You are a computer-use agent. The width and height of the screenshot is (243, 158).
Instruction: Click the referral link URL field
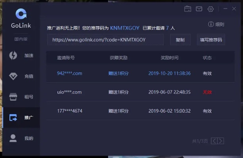point(105,40)
